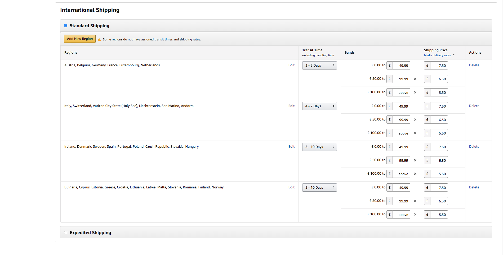Edit the Bulgaria, Cyprus, Estonia region

coord(291,187)
